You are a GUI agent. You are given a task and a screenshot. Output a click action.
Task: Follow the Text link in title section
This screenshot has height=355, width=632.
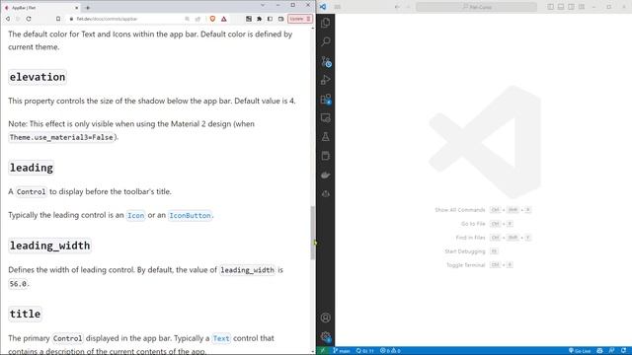click(x=221, y=338)
